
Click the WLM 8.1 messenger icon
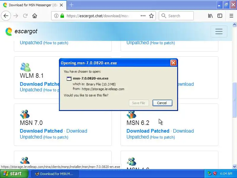coord(25,67)
